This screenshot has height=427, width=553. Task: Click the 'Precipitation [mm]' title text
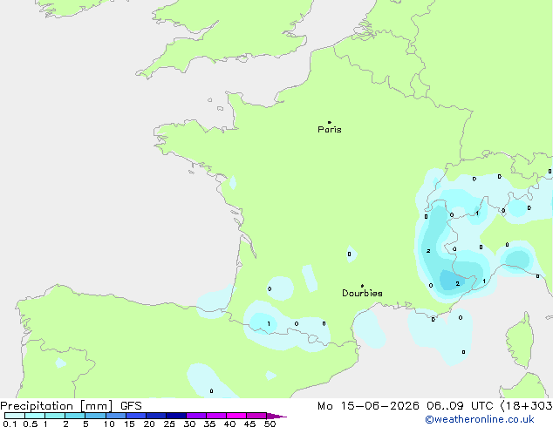(x=57, y=406)
